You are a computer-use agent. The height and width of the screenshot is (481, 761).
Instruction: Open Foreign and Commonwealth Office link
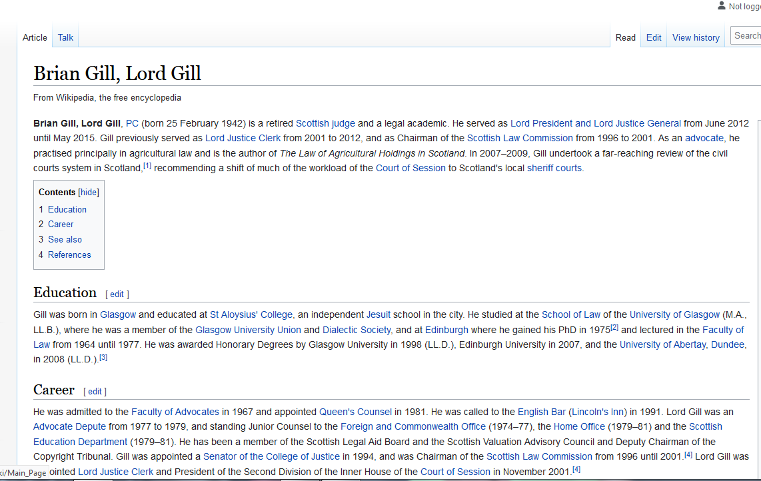click(413, 426)
